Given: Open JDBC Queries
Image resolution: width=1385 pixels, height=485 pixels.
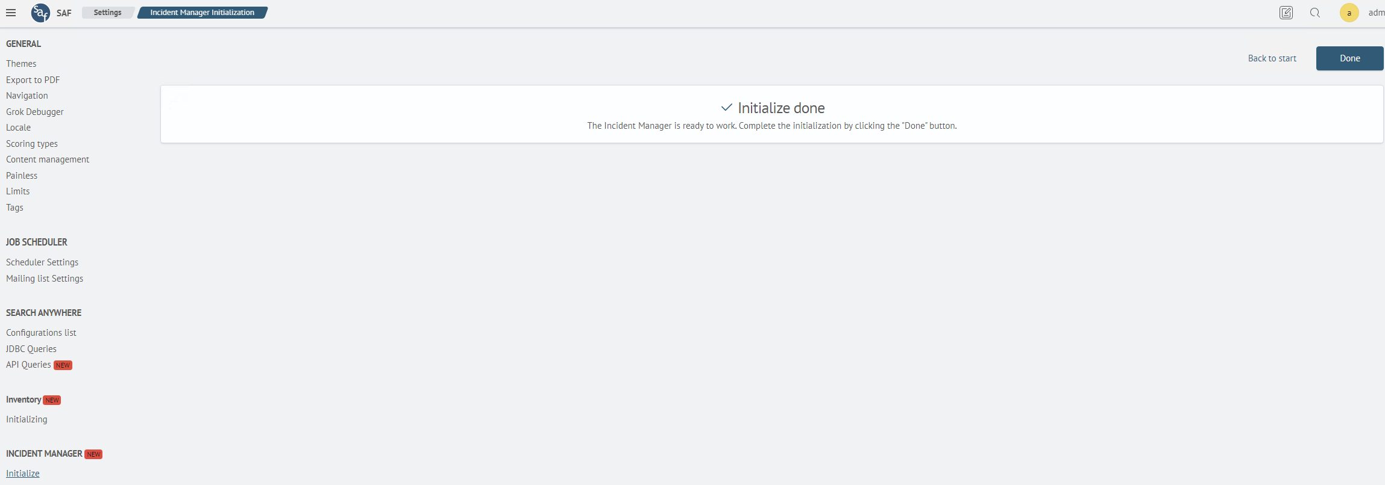Looking at the screenshot, I should point(31,349).
